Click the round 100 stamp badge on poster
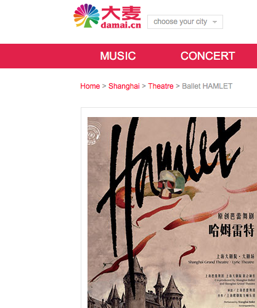257x308 pixels. point(94,134)
